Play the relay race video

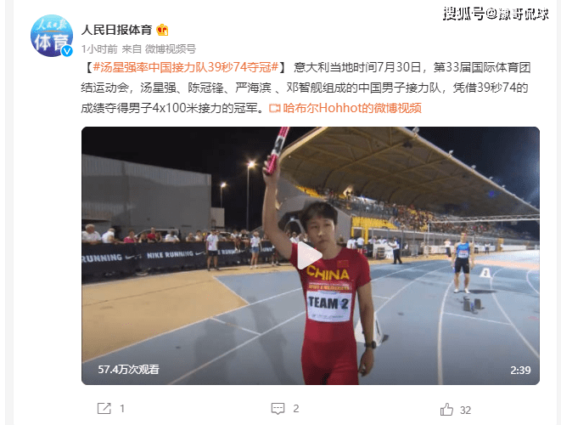(310, 256)
